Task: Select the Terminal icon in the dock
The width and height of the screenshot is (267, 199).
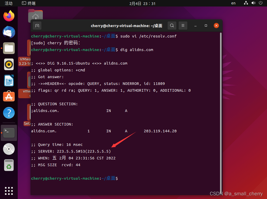Action: [9, 133]
